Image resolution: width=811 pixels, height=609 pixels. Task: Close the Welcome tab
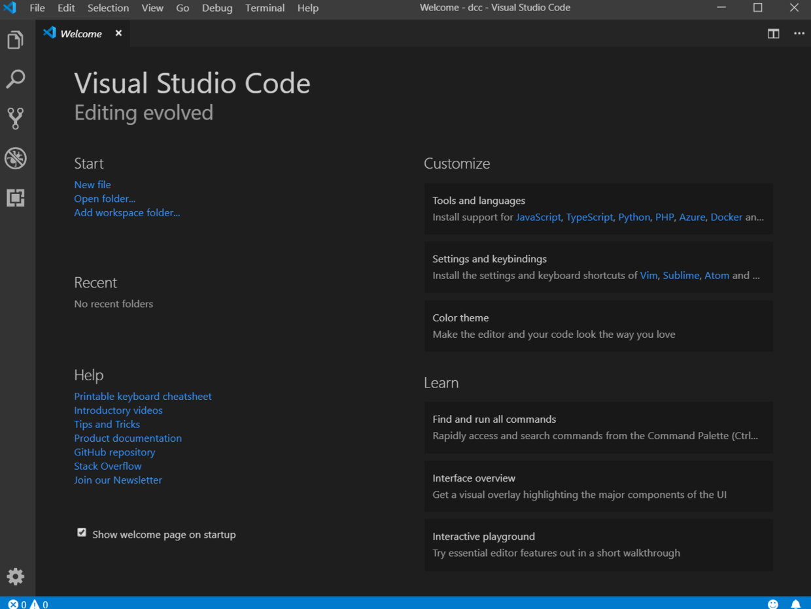(x=118, y=33)
